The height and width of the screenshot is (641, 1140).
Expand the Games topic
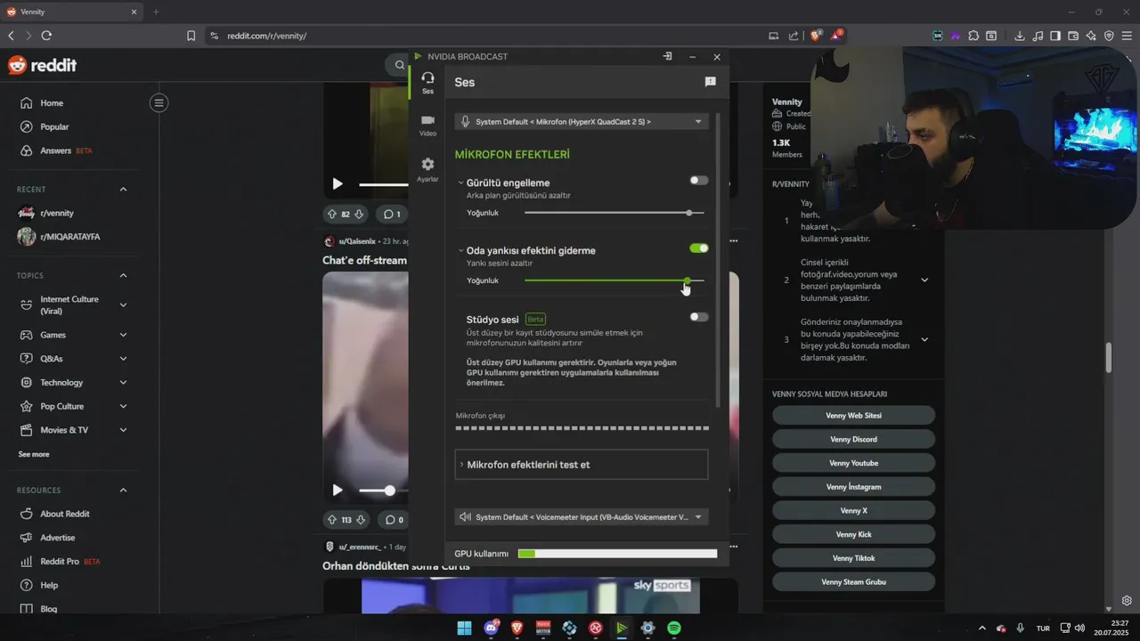tap(123, 335)
